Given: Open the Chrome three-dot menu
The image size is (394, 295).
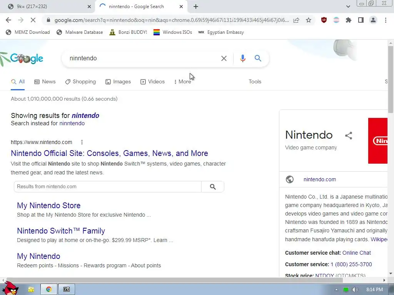Looking at the screenshot, I should point(386,20).
